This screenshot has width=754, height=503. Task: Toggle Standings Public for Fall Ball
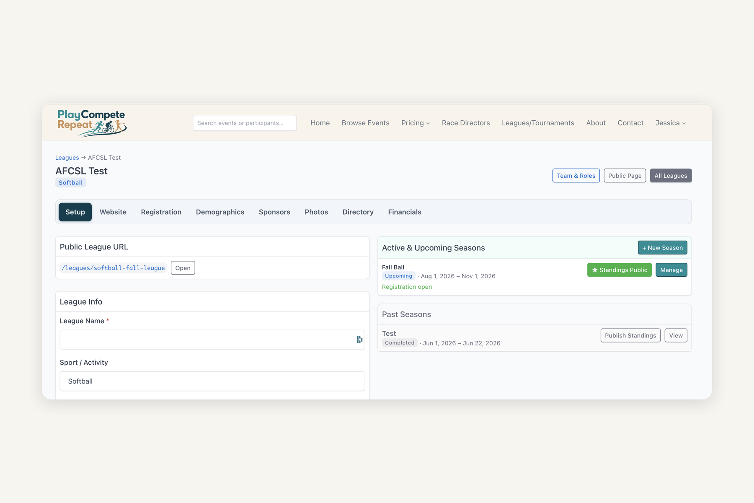(619, 270)
